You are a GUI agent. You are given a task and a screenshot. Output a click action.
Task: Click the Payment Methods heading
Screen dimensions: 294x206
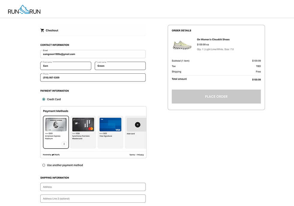(x=56, y=111)
